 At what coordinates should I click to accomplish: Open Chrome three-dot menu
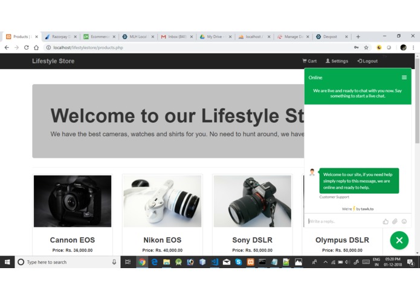click(413, 47)
